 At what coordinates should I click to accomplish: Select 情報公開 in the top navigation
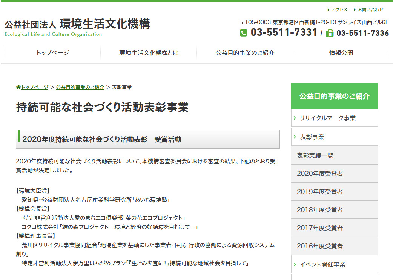coord(341,53)
